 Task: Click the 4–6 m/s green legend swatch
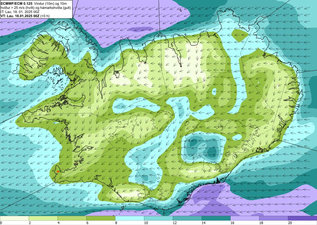(x=72, y=218)
